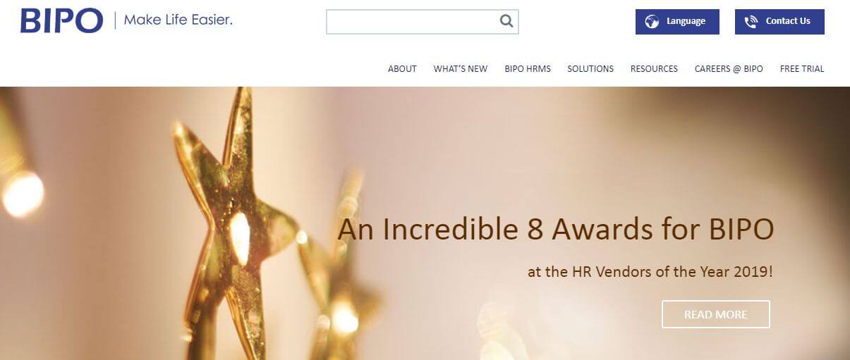850x360 pixels.
Task: Expand the SOLUTIONS menu
Action: [590, 69]
